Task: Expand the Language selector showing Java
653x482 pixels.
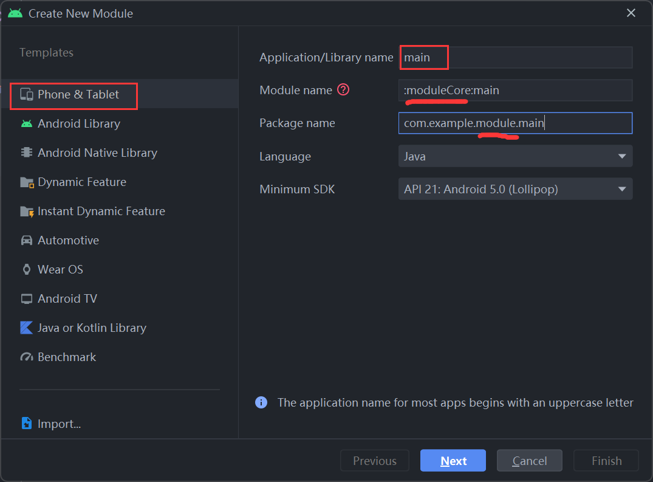Action: pyautogui.click(x=515, y=156)
